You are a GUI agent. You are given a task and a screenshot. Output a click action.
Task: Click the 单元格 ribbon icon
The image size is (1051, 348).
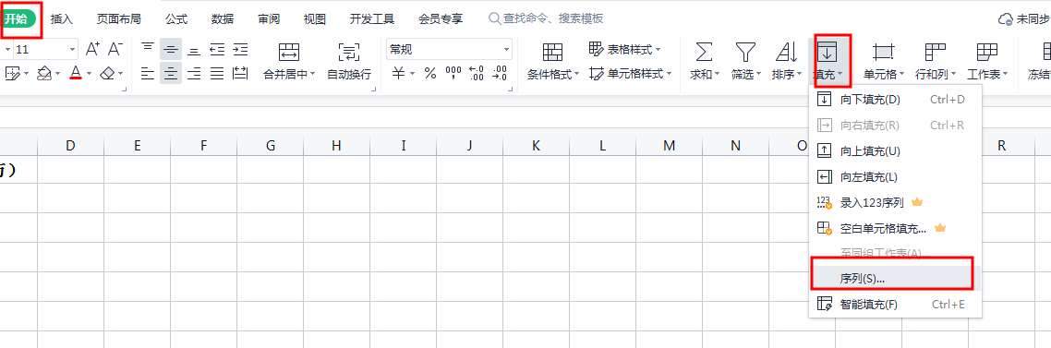[x=884, y=52]
